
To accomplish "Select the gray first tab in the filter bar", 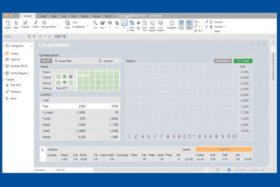I will coord(46,61).
